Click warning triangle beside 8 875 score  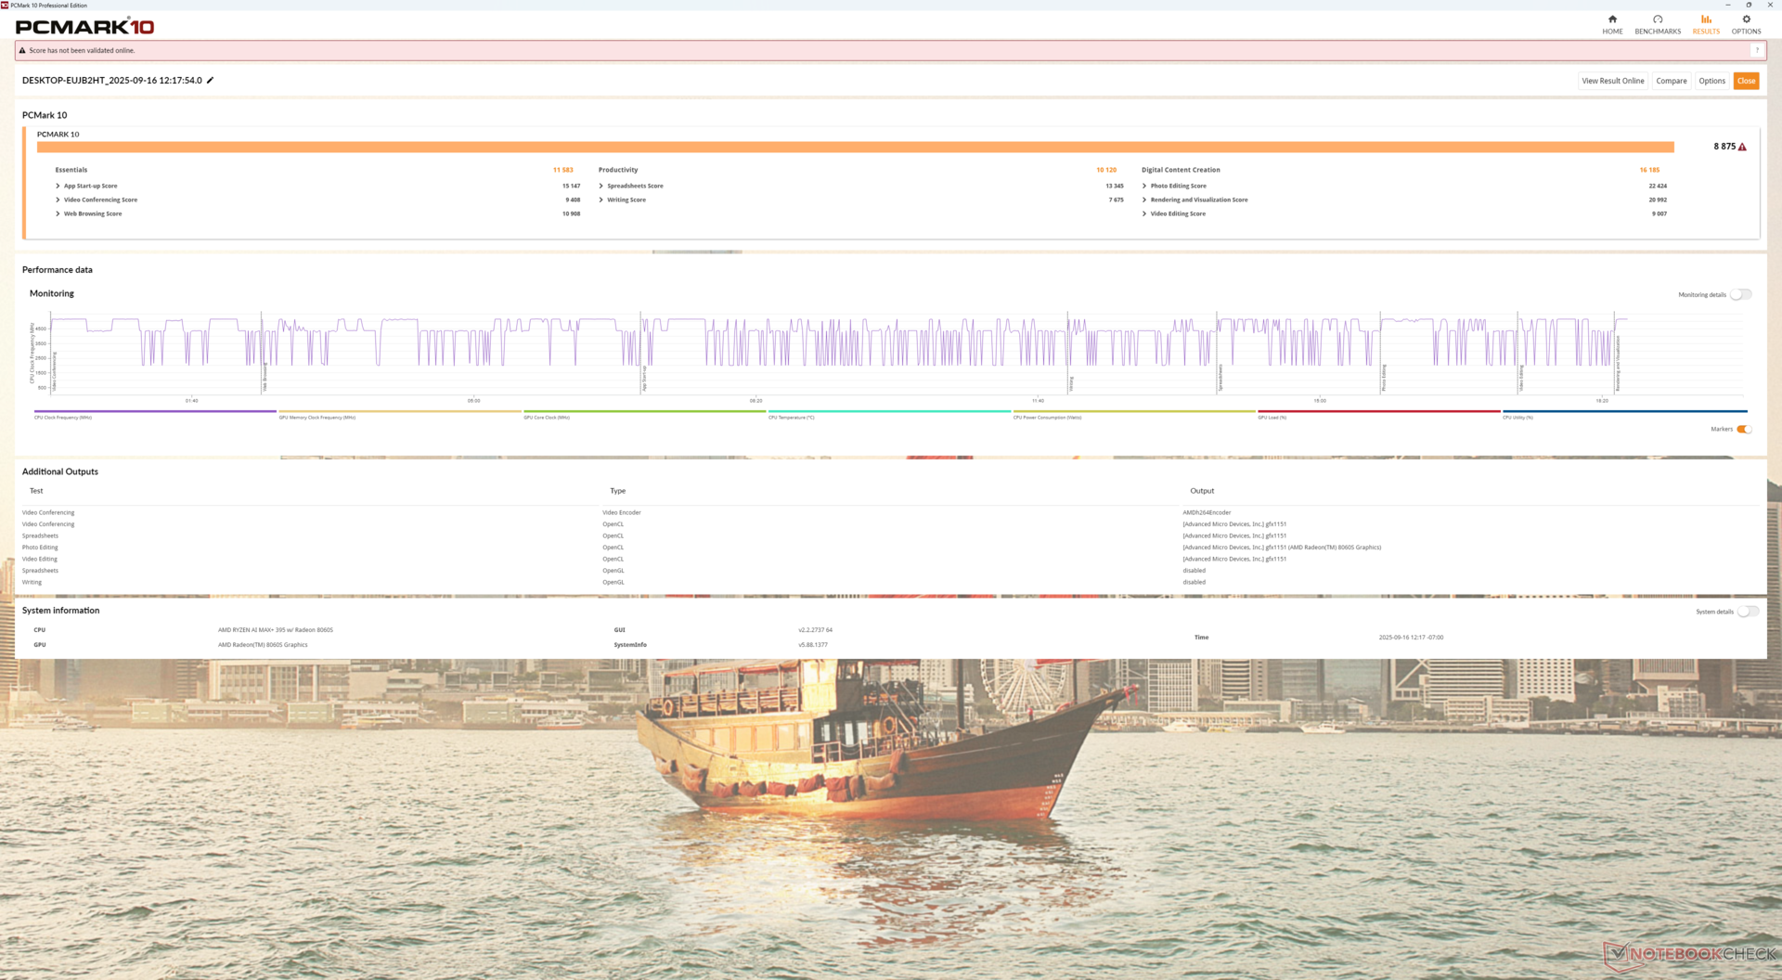click(1742, 147)
